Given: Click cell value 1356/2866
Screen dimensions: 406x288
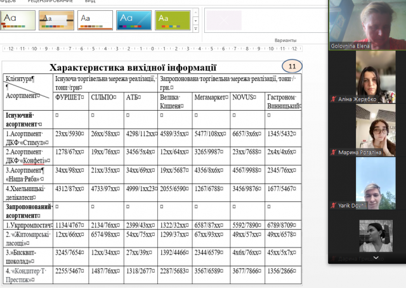Looking at the screenshot, I should pos(282,271).
